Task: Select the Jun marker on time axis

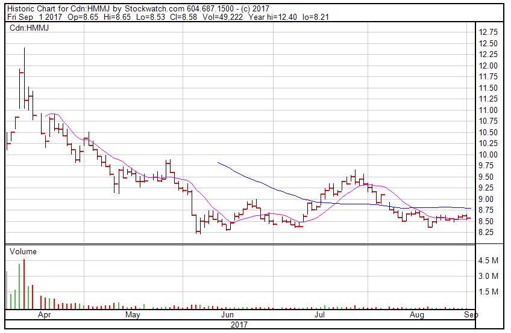Action: [x=227, y=314]
